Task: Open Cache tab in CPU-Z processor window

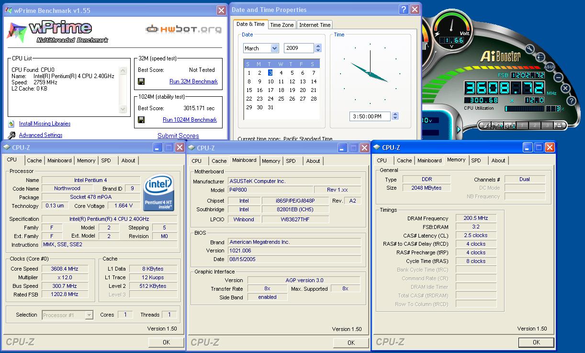Action: pyautogui.click(x=34, y=160)
